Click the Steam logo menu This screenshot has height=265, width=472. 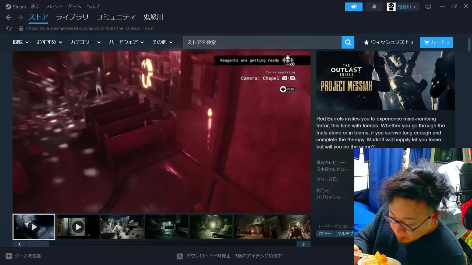coord(15,7)
